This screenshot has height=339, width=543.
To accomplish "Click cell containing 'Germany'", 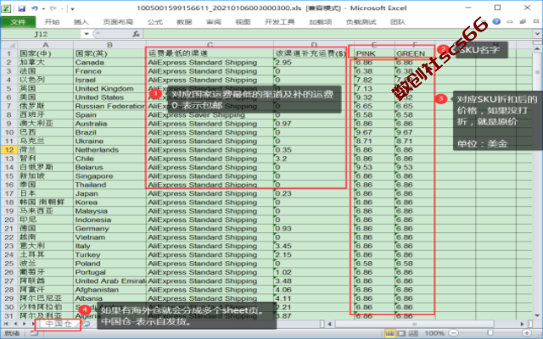I will point(109,229).
